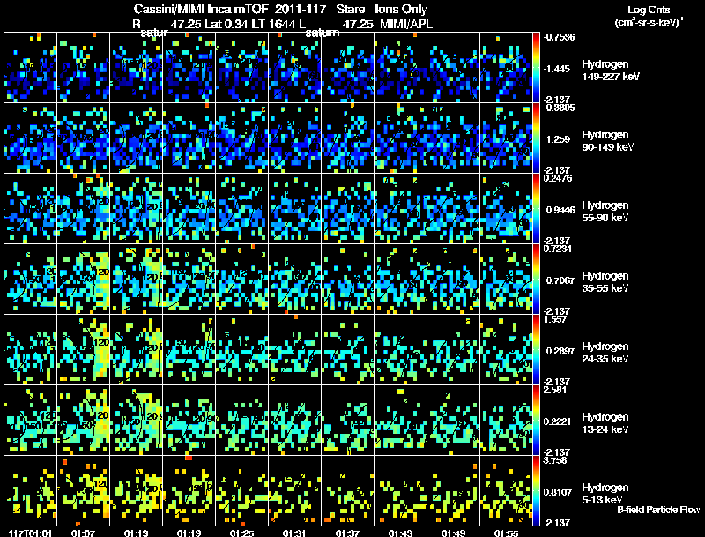This screenshot has width=705, height=537.
Task: Click the '-1.445' colorbar midpoint value
Action: point(557,69)
